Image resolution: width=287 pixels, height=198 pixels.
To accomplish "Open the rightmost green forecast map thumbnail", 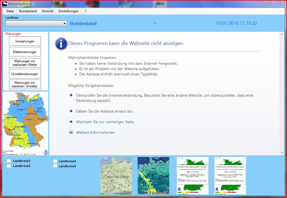I will 230,175.
